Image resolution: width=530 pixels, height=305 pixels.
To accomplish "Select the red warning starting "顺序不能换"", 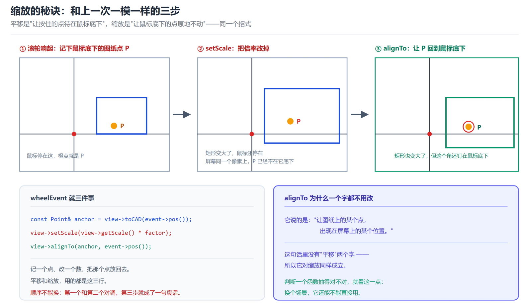I will [106, 293].
